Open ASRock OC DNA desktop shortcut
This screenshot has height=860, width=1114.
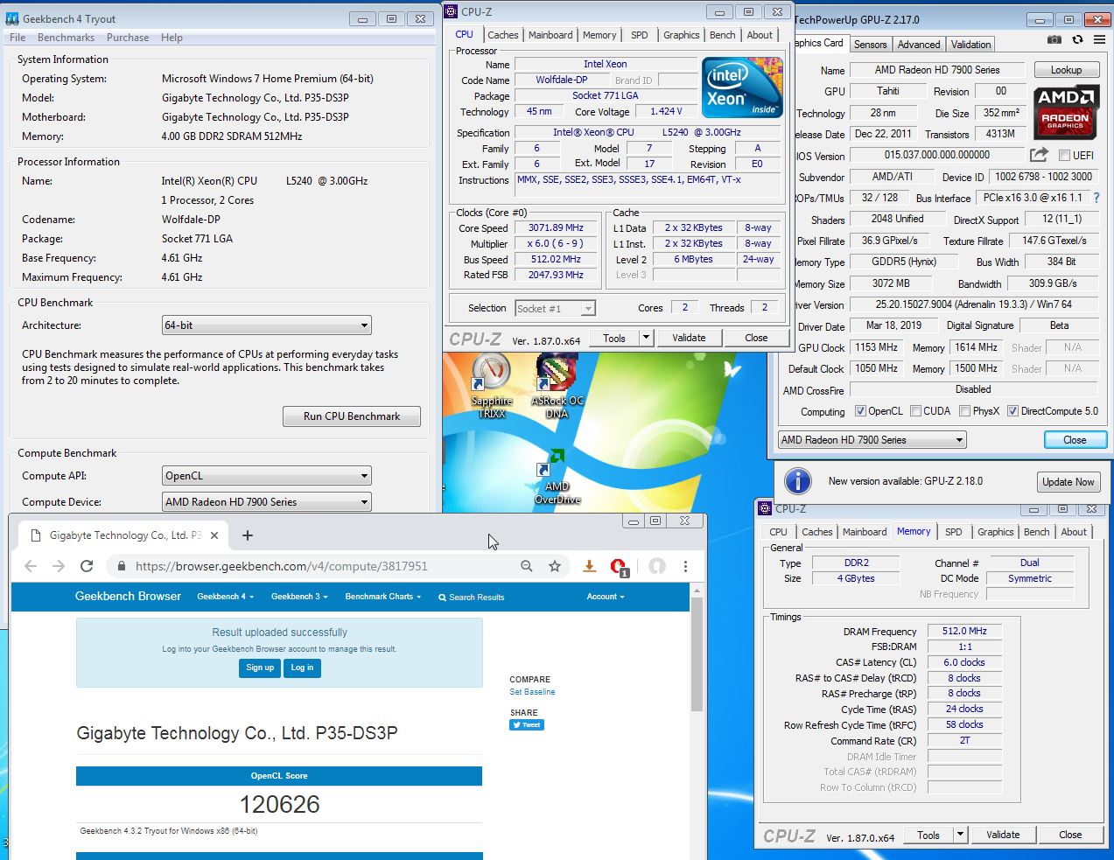coord(557,387)
